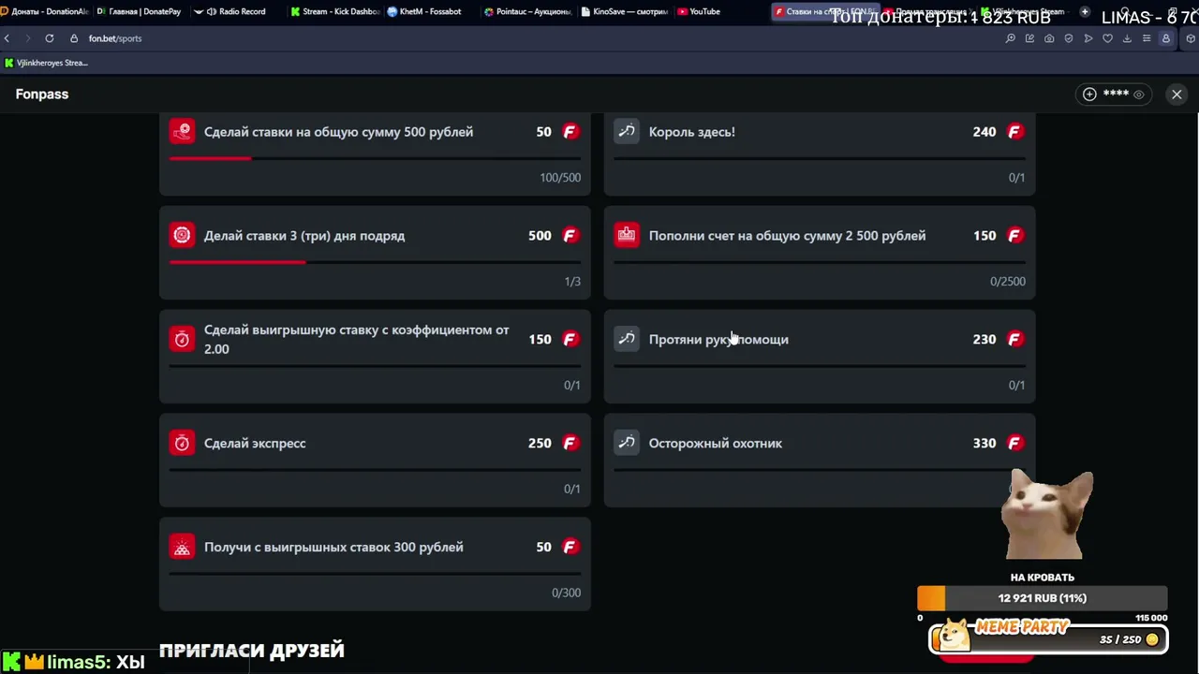Click the F coin in the 'Сделай экспресс' row

(x=570, y=444)
